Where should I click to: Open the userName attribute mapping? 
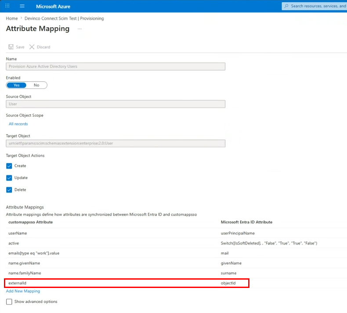coord(18,233)
